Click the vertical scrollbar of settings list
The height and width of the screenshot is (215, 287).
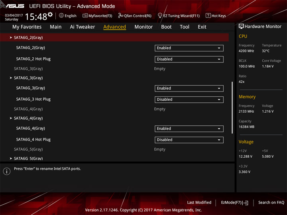(x=232, y=107)
